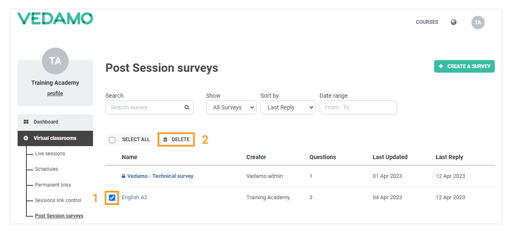Click the Date range From - To field
This screenshot has height=233, width=512.
pyautogui.click(x=358, y=107)
